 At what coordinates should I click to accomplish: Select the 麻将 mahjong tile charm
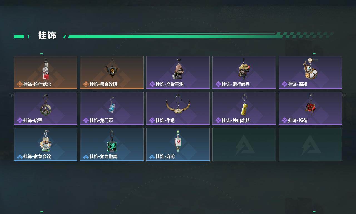click(178, 141)
